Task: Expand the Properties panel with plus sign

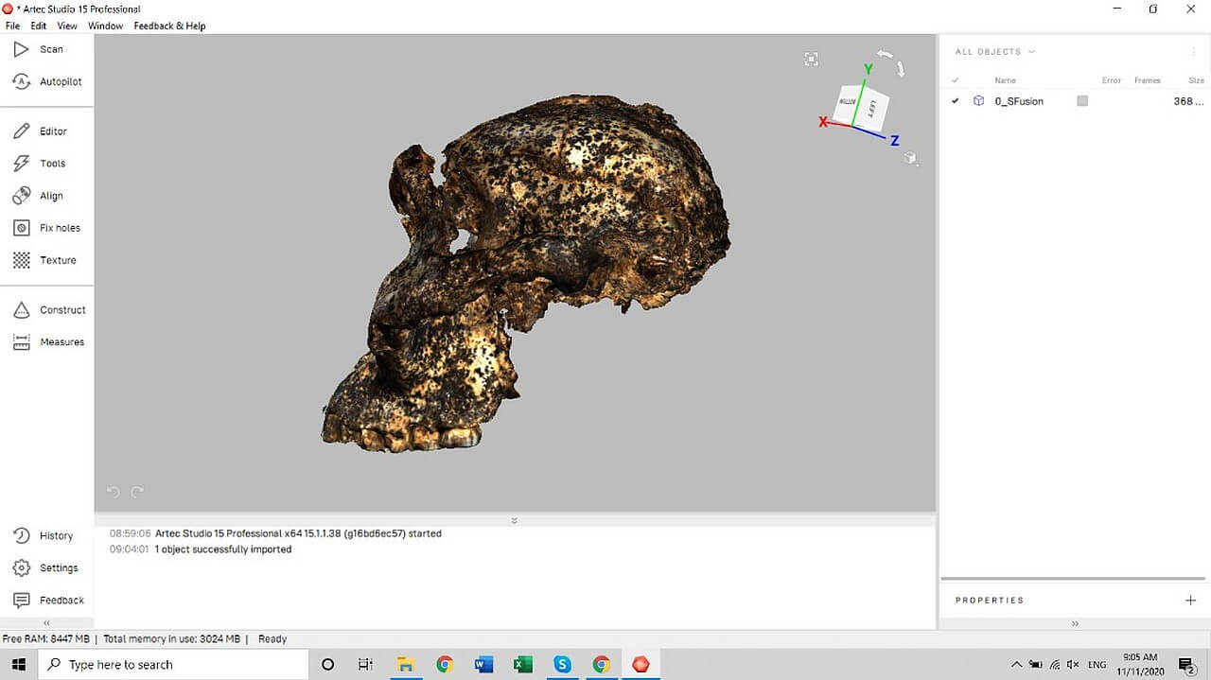Action: 1190,601
